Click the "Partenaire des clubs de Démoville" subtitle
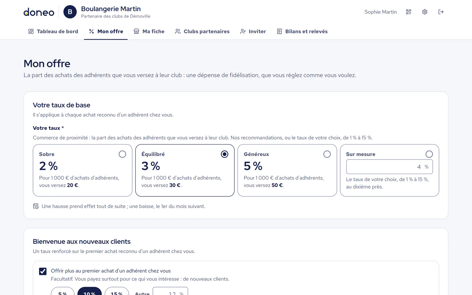 point(116,16)
